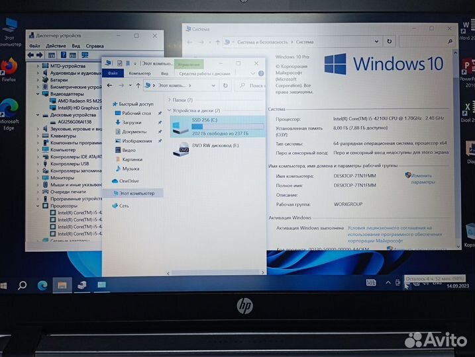
Task: Select AMD Radeon R5 M255 adapter
Action: 76,101
